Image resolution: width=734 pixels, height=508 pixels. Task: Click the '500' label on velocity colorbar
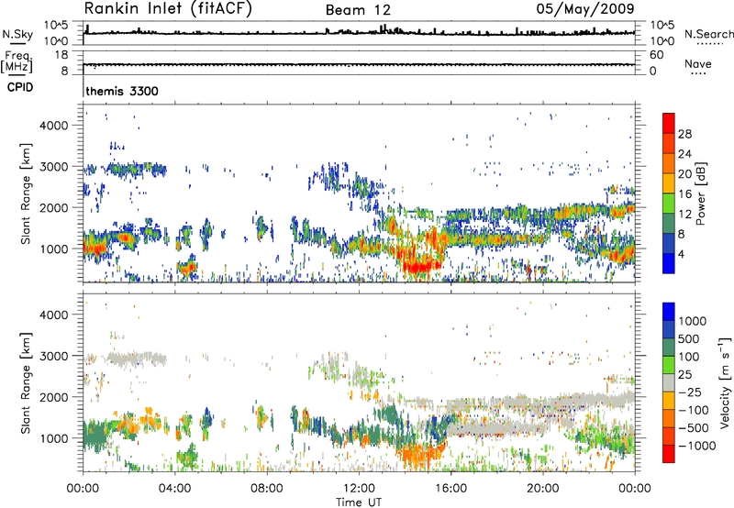(688, 338)
